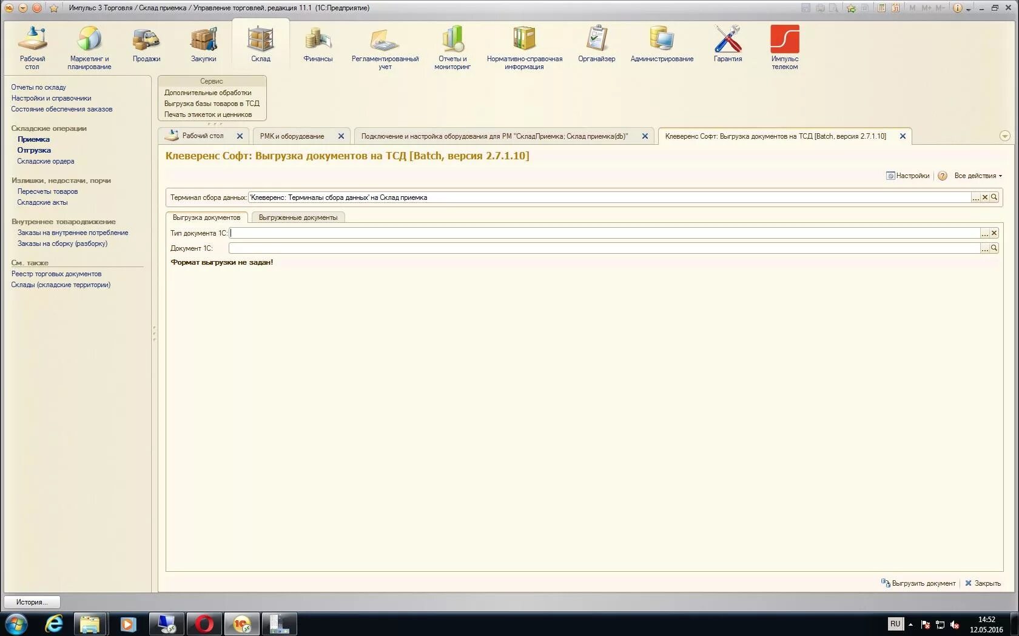Image resolution: width=1019 pixels, height=636 pixels.
Task: Open the Импульс телеком section
Action: click(x=785, y=48)
